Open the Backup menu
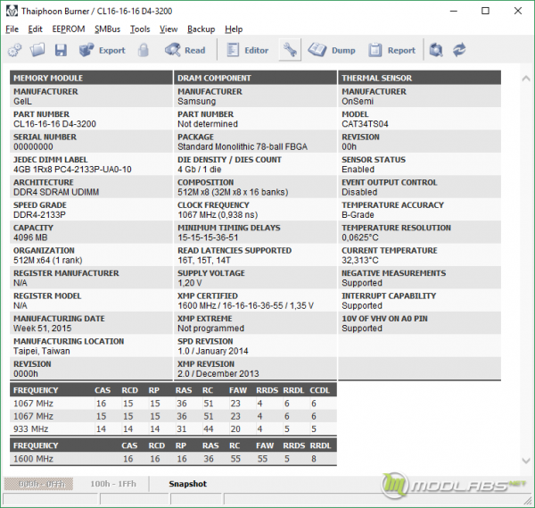535x508 pixels. click(201, 29)
